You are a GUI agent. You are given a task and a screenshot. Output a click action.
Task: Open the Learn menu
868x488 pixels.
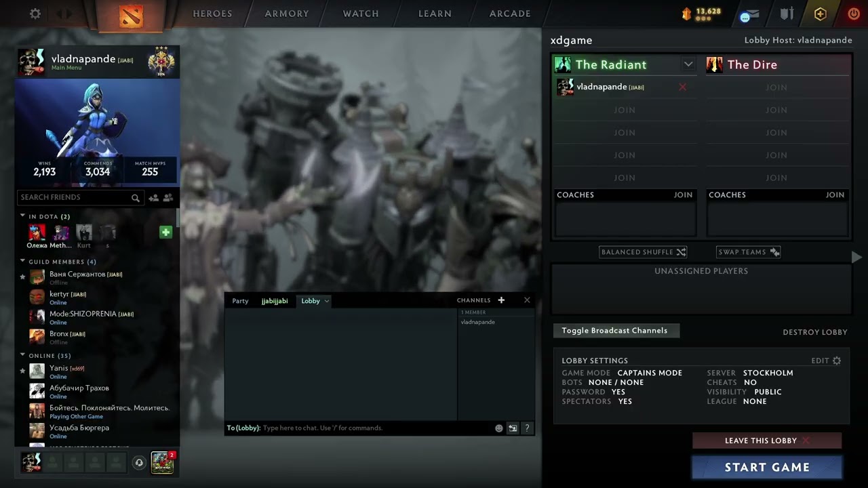coord(435,14)
